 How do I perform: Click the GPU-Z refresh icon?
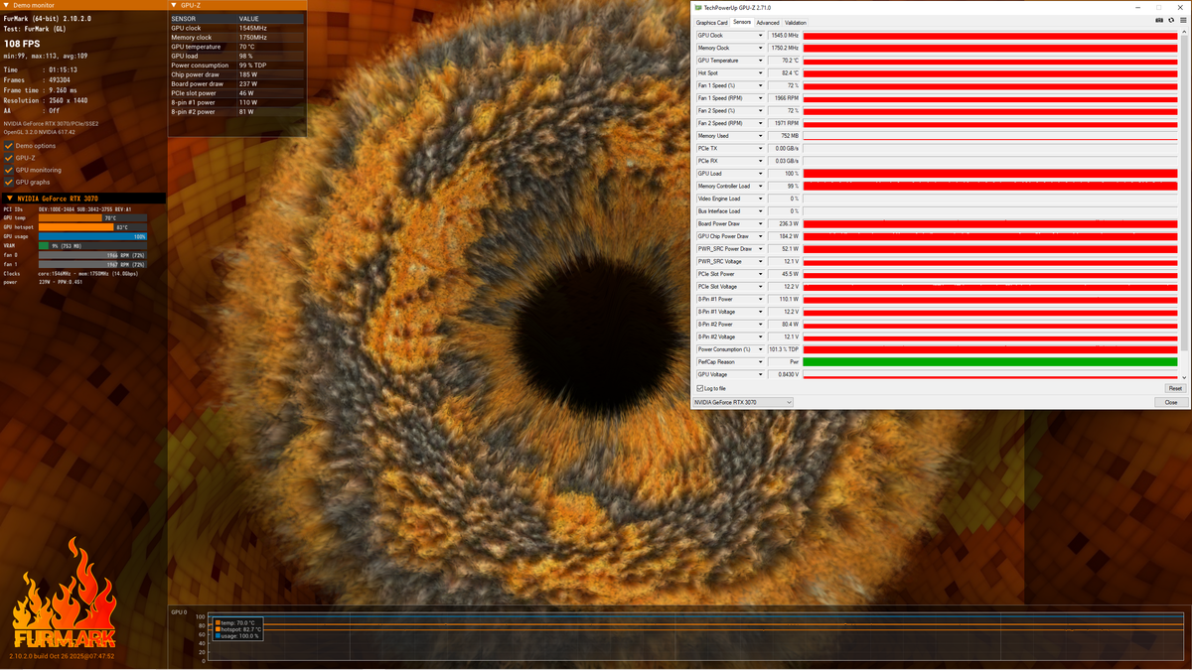click(1171, 20)
